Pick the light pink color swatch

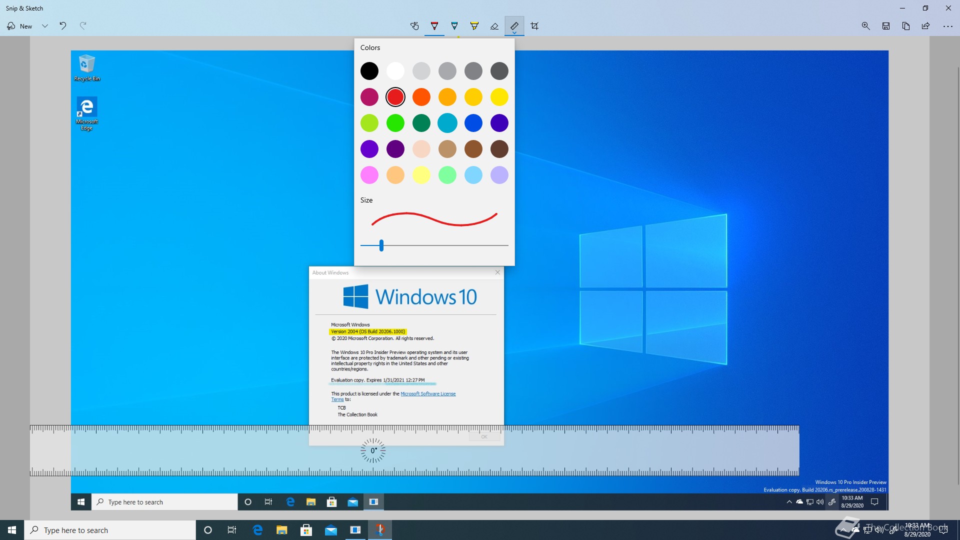369,175
